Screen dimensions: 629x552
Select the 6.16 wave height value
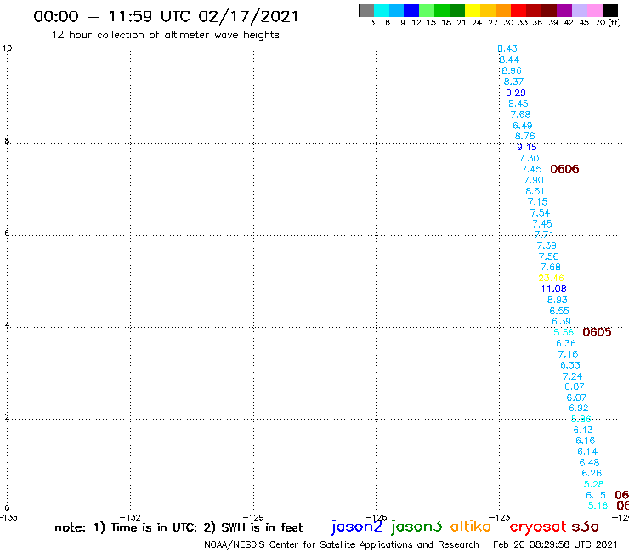(x=586, y=441)
